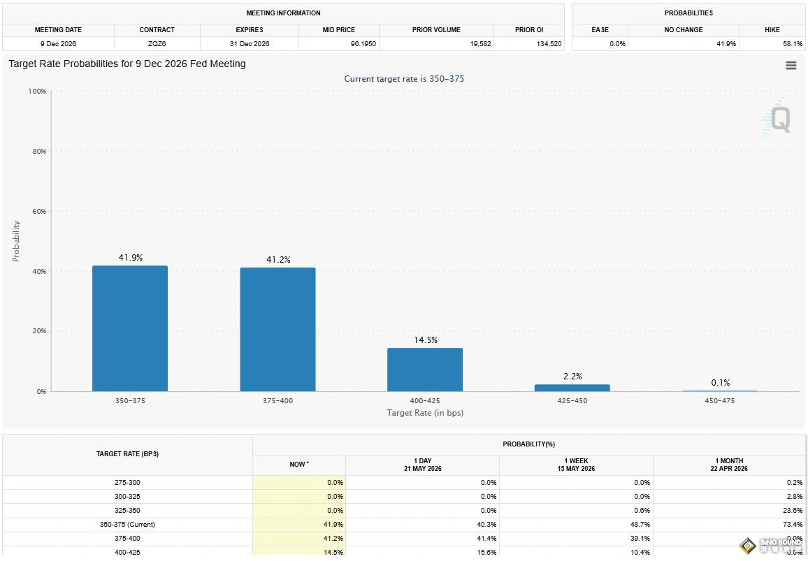
Task: Click the MEETING DATE column header
Action: pyautogui.click(x=58, y=30)
